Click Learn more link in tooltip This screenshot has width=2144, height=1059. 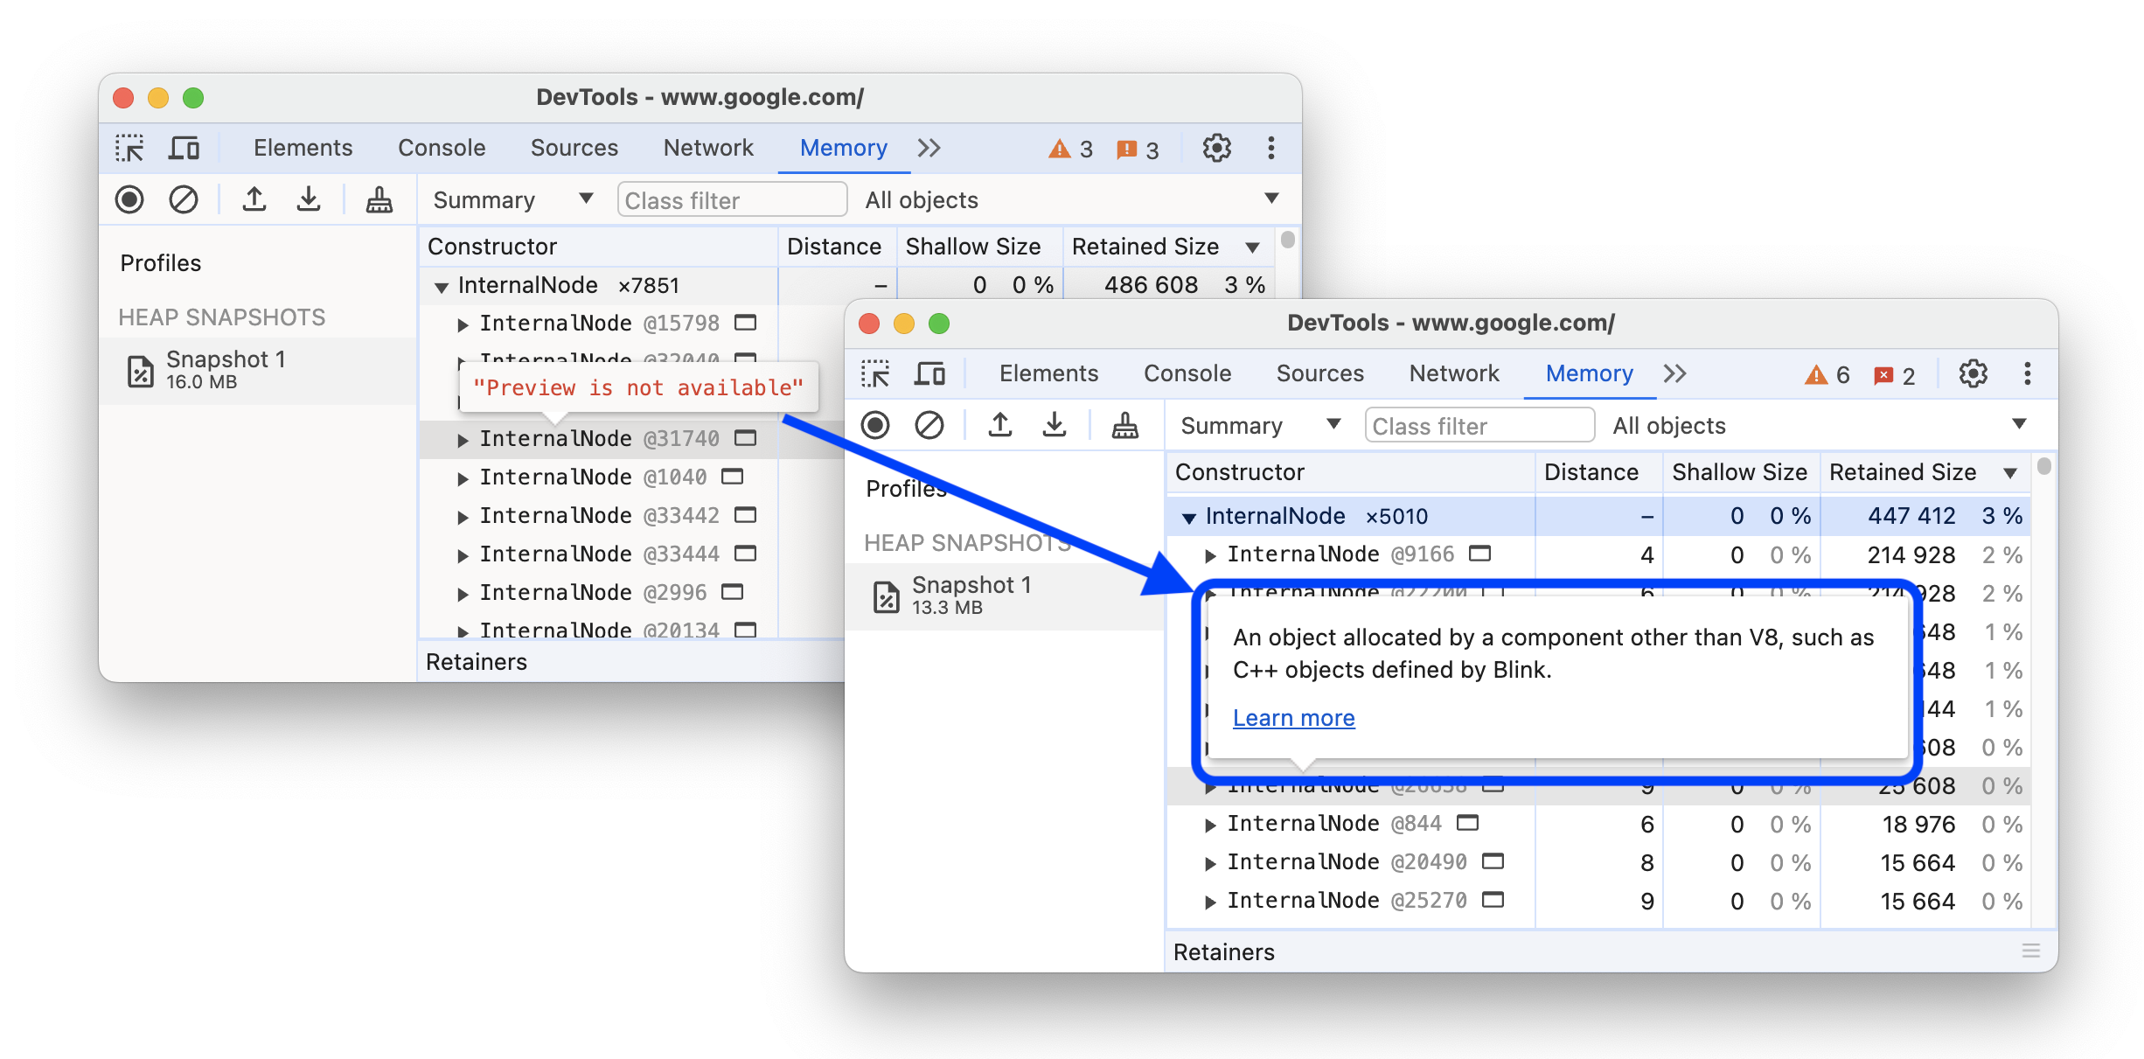(1292, 718)
